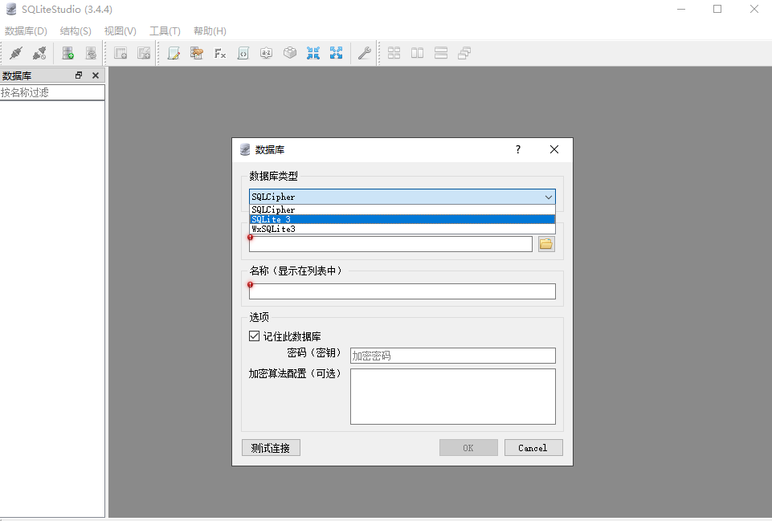Click the folder browse icon for file
This screenshot has width=772, height=521.
[546, 244]
